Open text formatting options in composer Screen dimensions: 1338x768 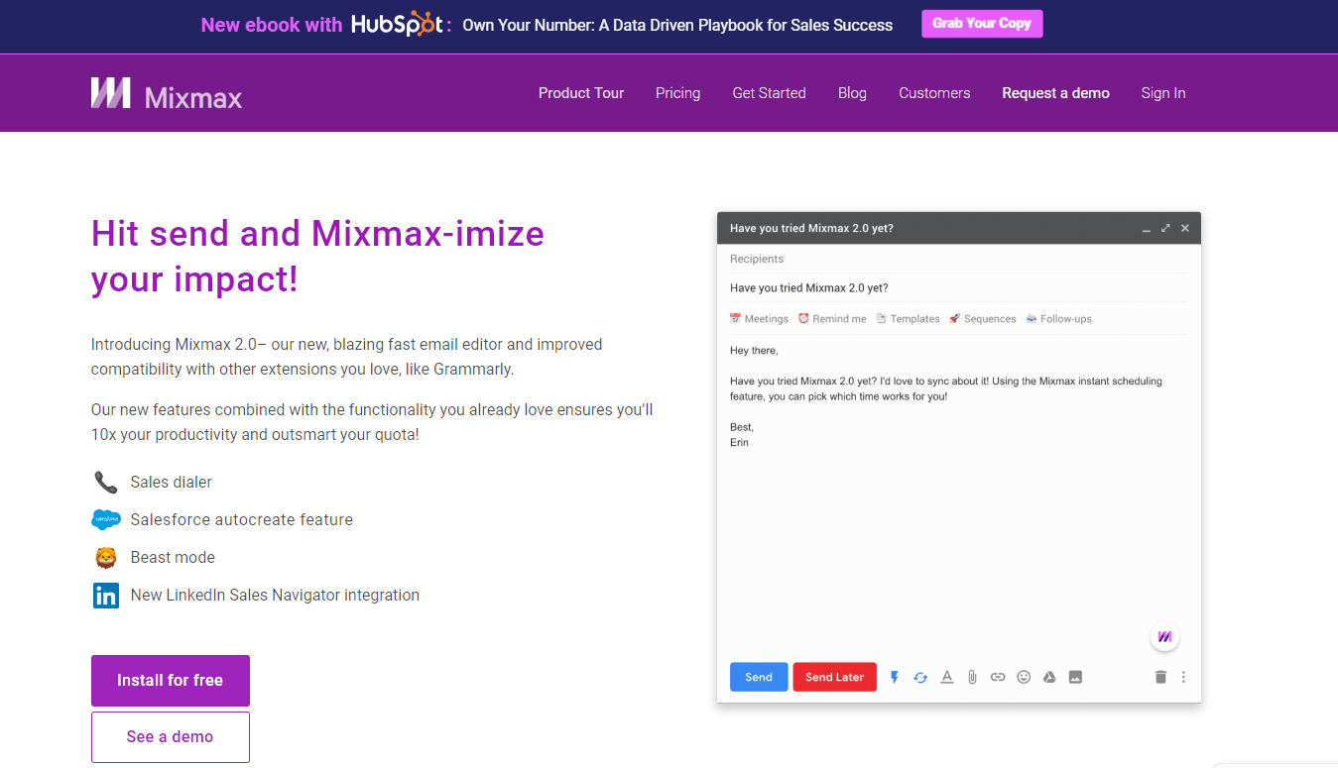[946, 678]
